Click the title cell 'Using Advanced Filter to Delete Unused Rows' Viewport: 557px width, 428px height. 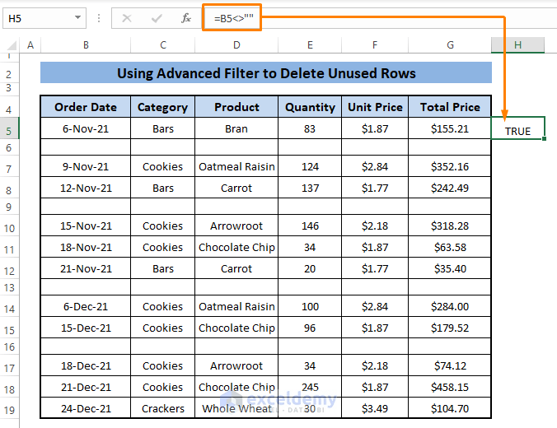click(x=266, y=72)
